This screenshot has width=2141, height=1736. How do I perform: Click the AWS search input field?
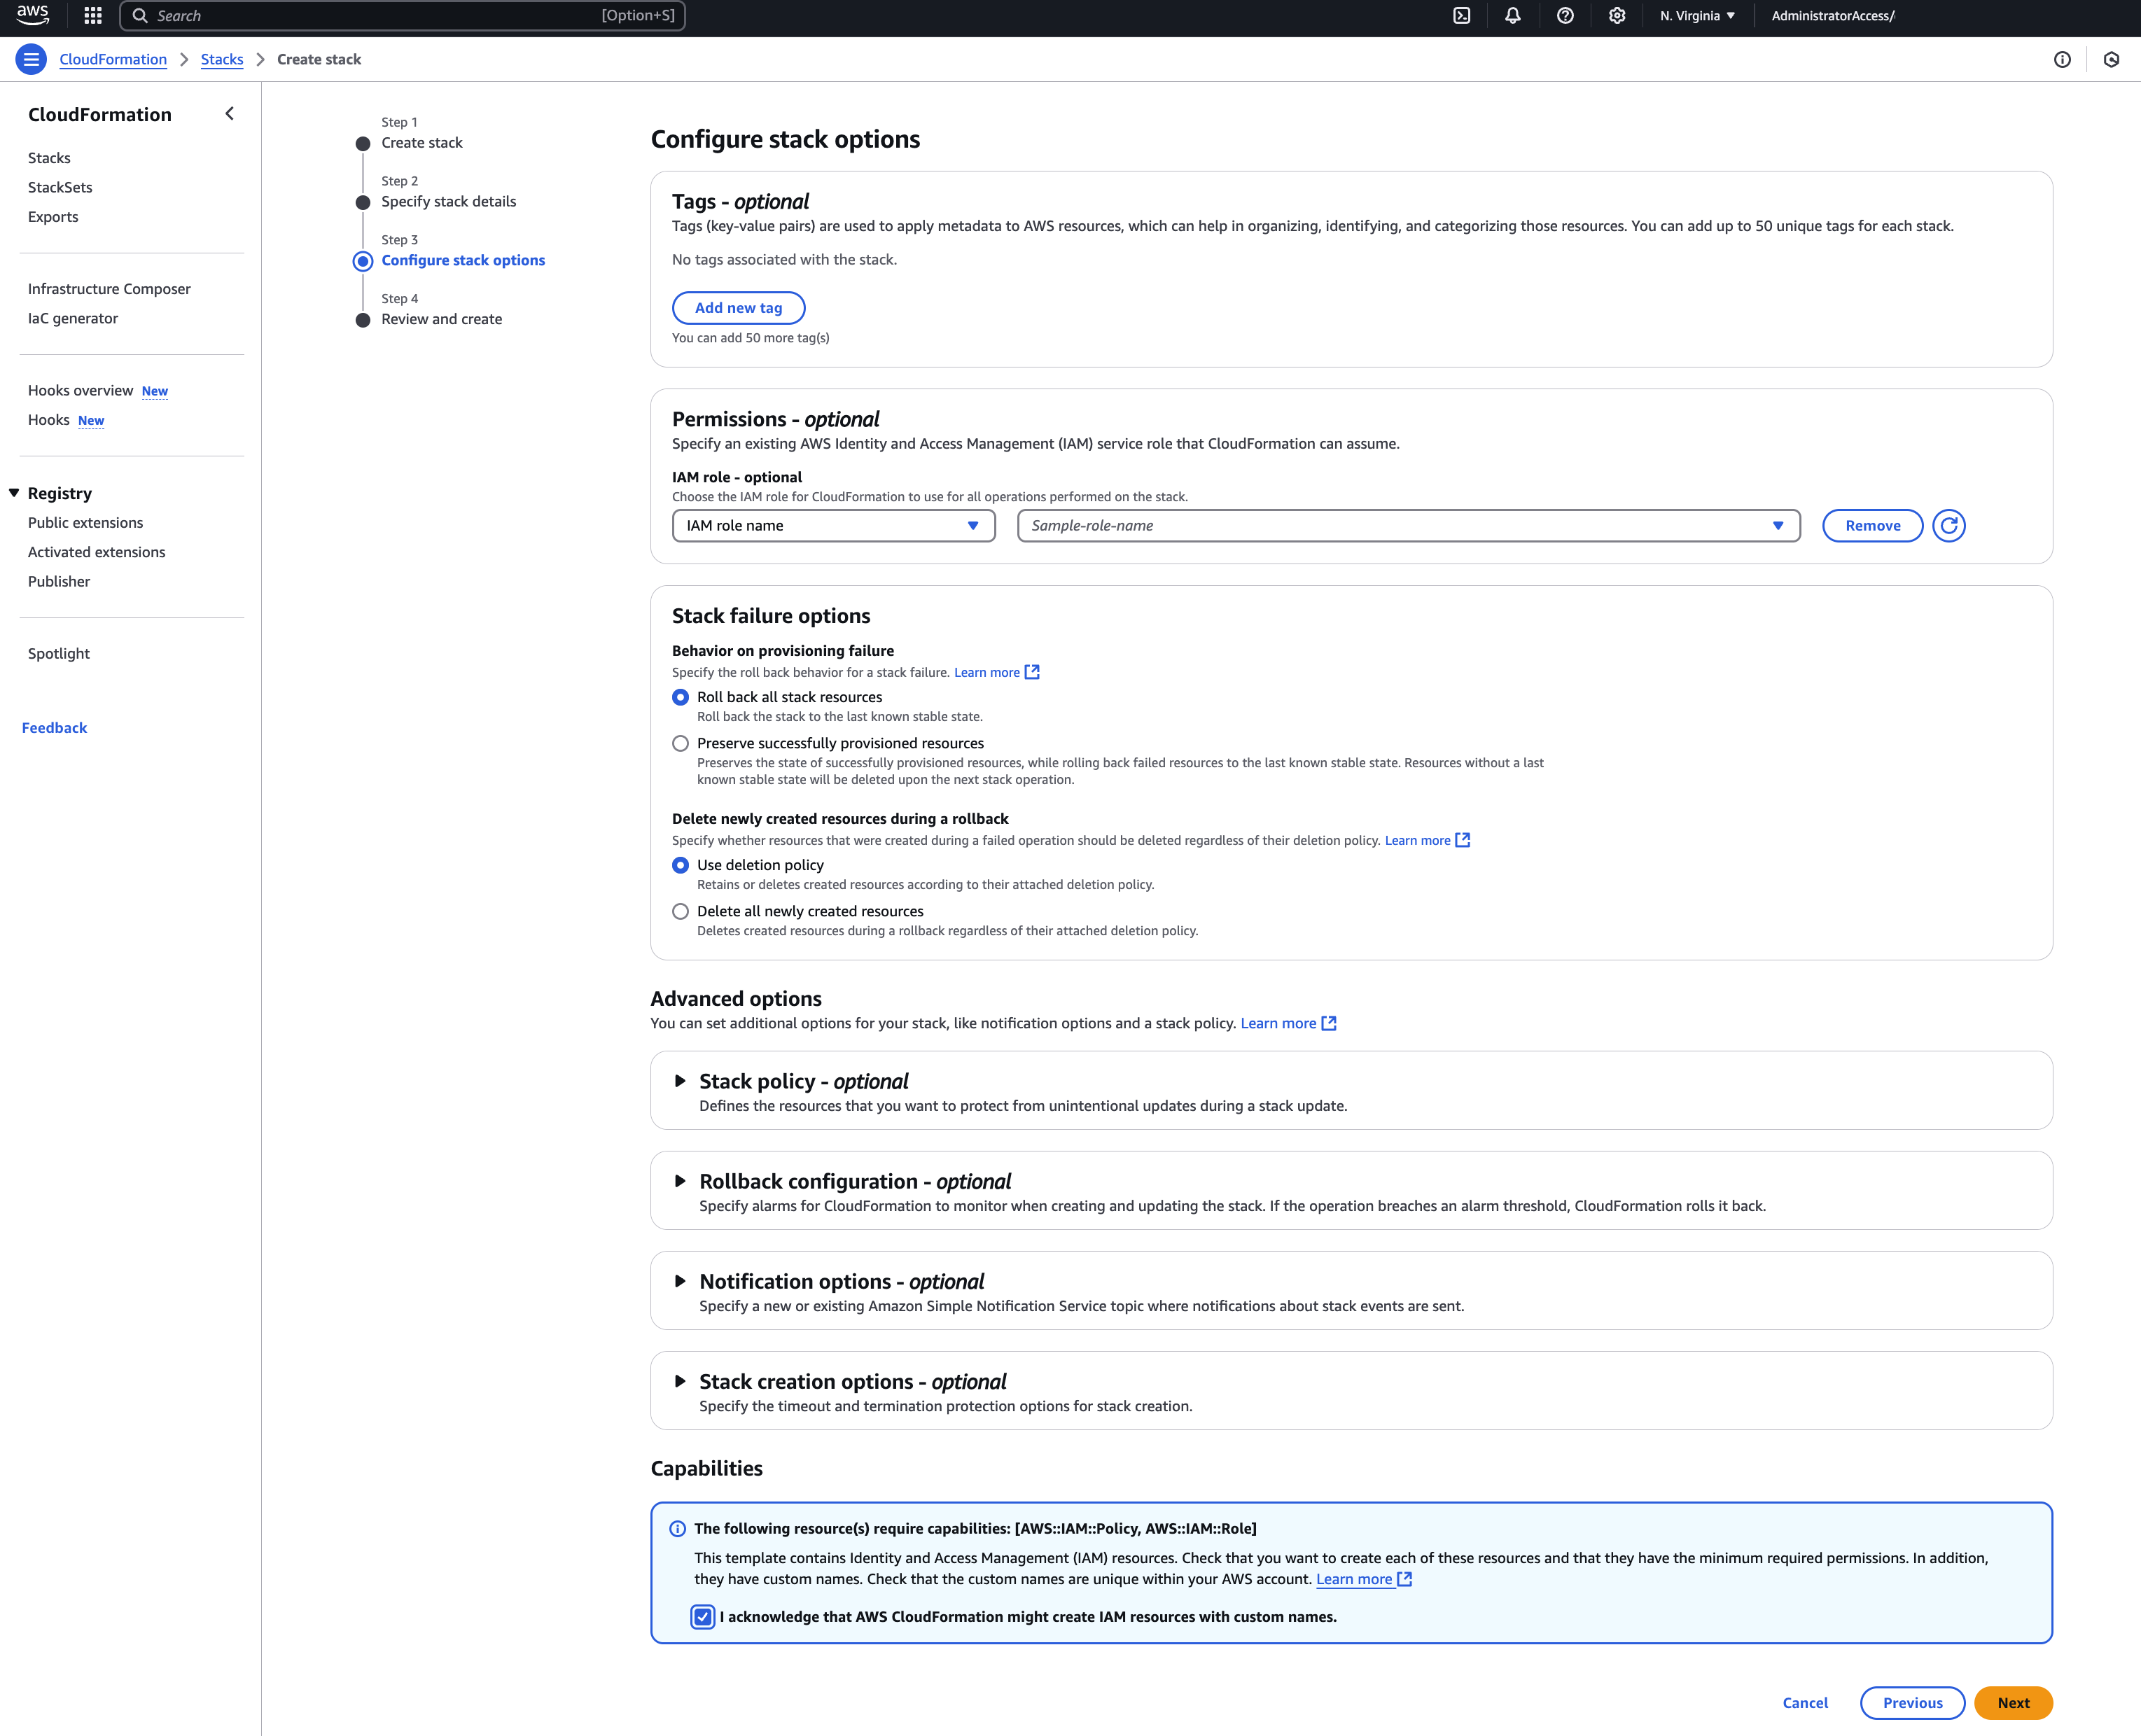[x=402, y=15]
